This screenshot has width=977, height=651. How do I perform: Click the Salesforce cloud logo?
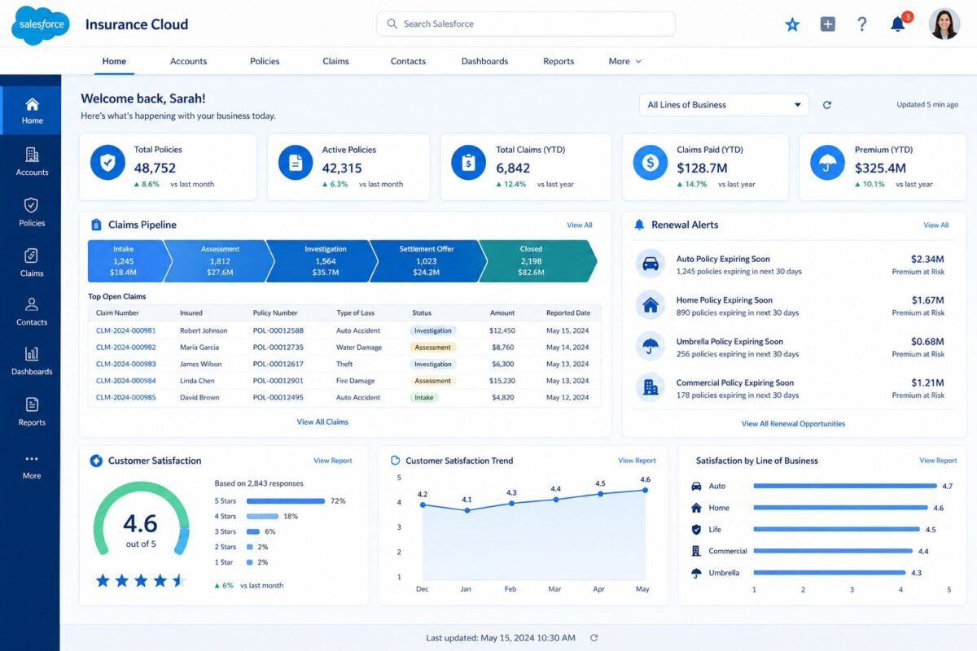coord(40,25)
